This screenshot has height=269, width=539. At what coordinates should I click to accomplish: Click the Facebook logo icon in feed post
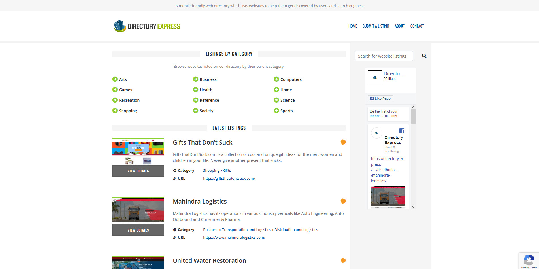[x=402, y=131]
